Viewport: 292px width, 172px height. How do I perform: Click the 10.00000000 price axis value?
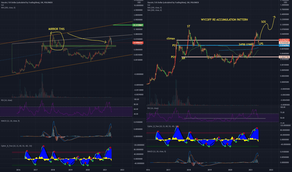(138, 5)
